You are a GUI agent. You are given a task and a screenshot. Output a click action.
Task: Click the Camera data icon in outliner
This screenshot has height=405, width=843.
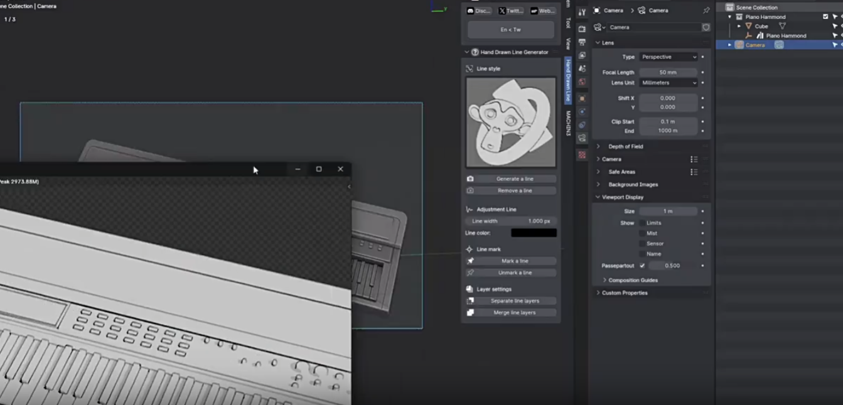tap(779, 45)
